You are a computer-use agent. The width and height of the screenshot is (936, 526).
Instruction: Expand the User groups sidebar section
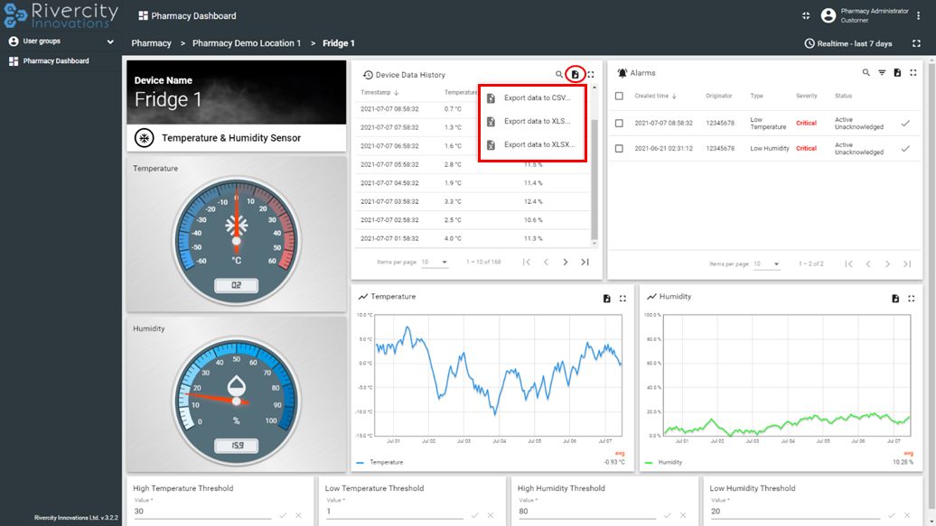(x=110, y=42)
